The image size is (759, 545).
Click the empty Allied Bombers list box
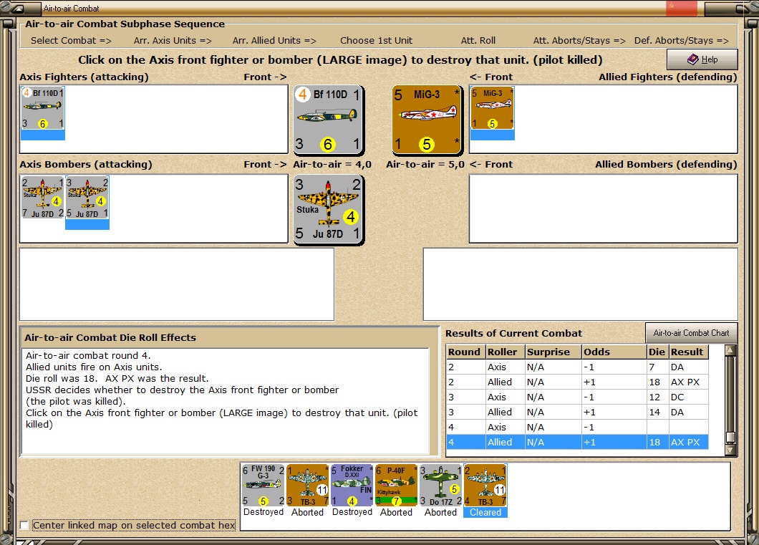[603, 208]
